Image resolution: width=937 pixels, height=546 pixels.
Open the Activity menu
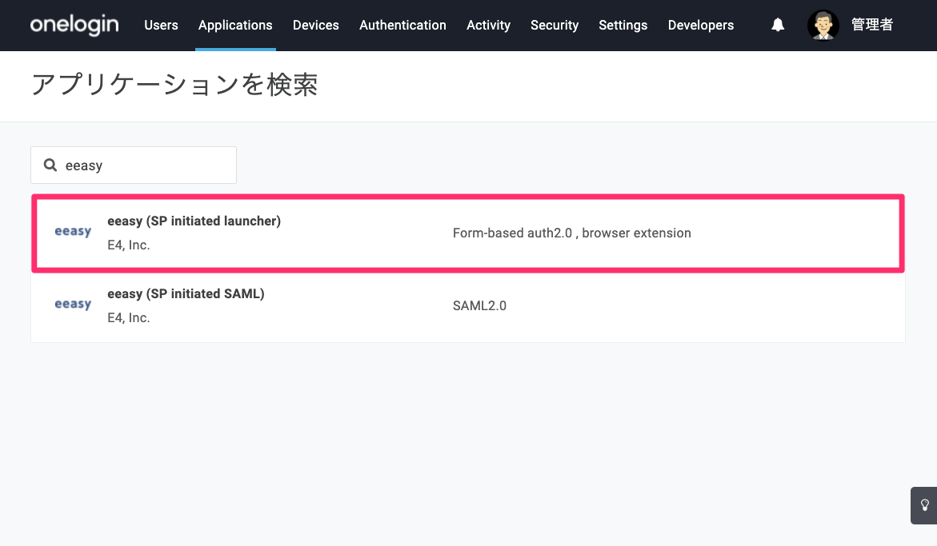tap(488, 25)
